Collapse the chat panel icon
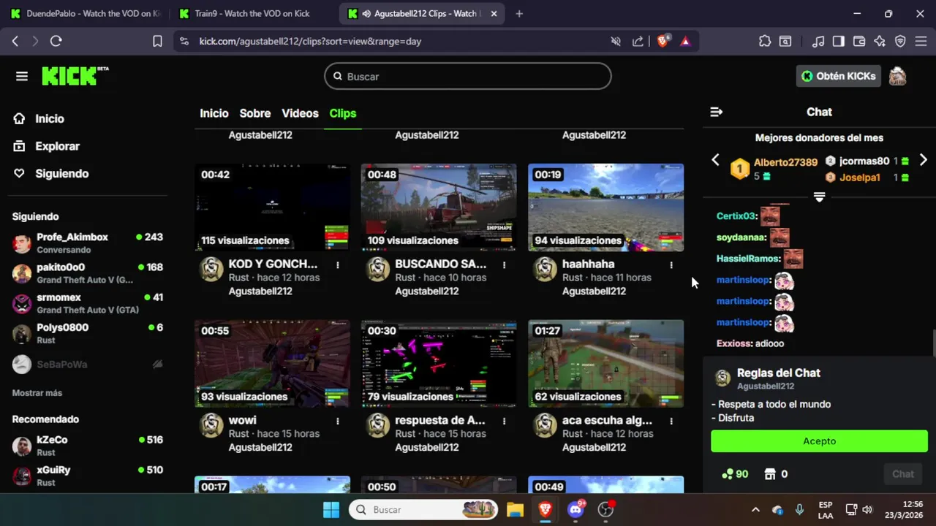 (717, 112)
